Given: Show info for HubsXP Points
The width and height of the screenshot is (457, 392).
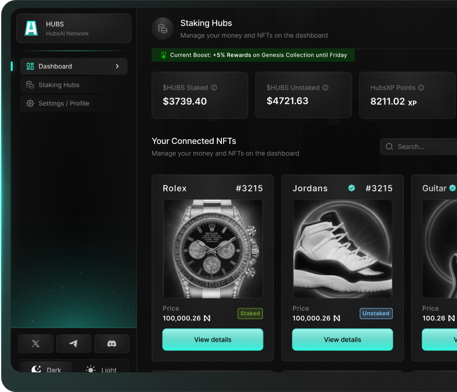Looking at the screenshot, I should pos(421,88).
